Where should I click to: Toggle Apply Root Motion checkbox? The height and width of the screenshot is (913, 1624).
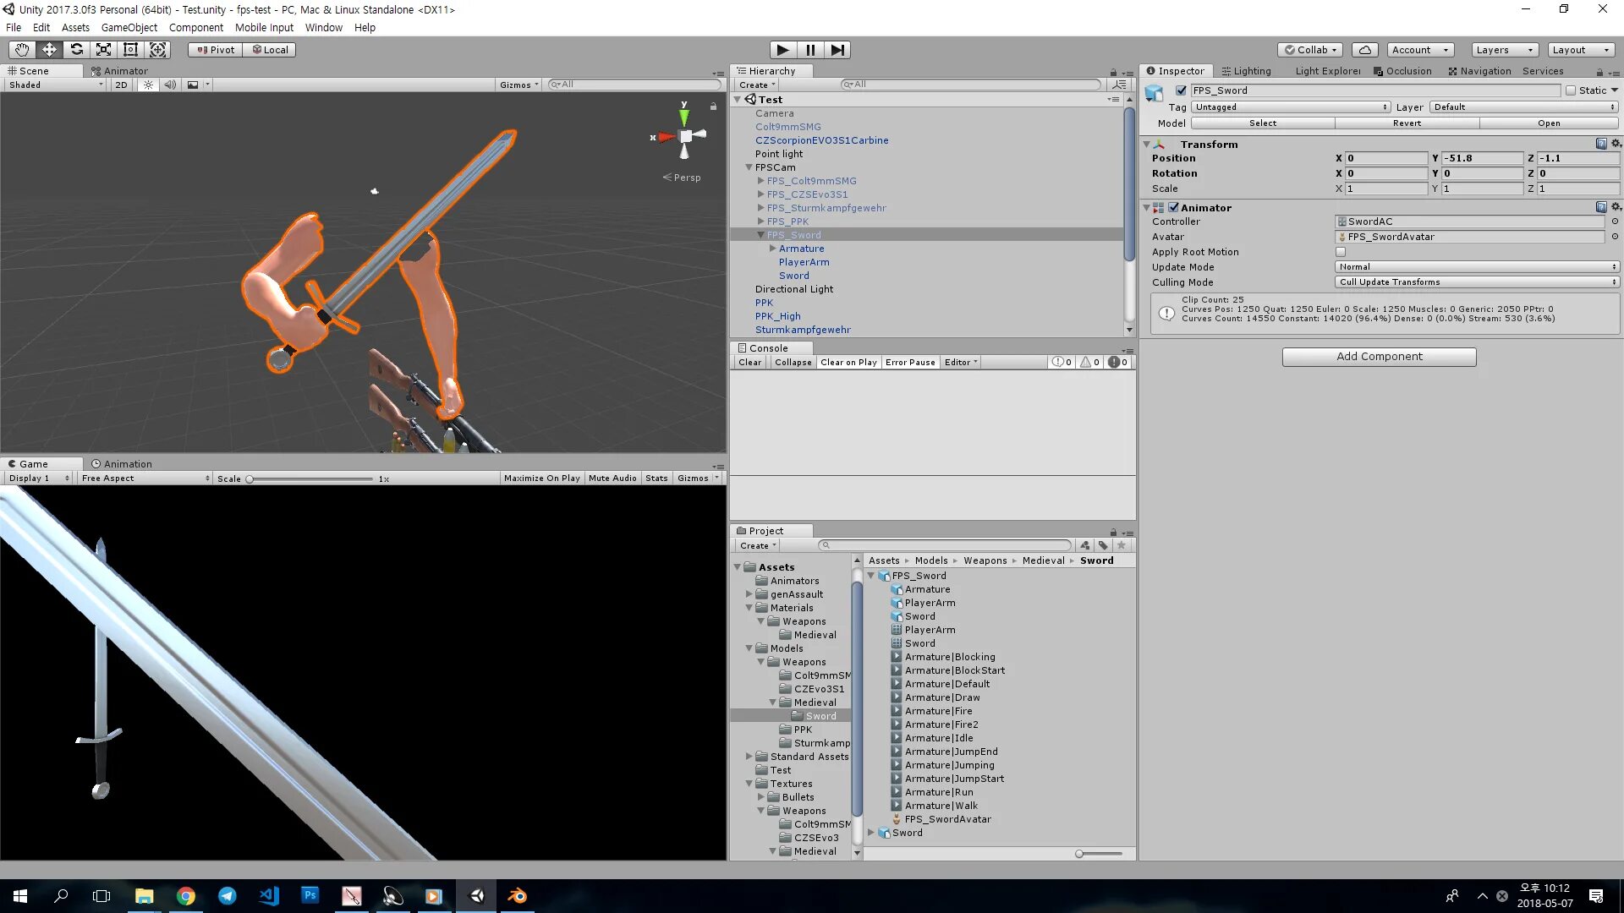1341,252
